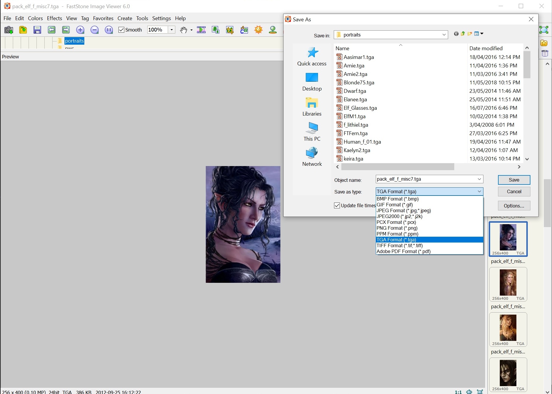Click the stamp-shaped toolbar icon
Image resolution: width=552 pixels, height=394 pixels.
pyautogui.click(x=273, y=30)
